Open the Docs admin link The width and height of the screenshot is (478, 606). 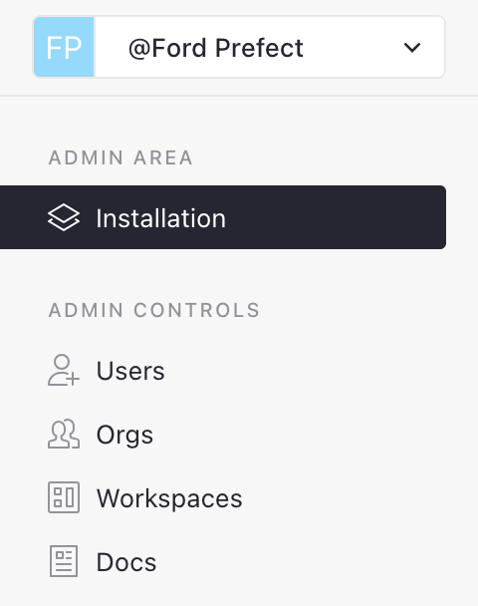126,562
